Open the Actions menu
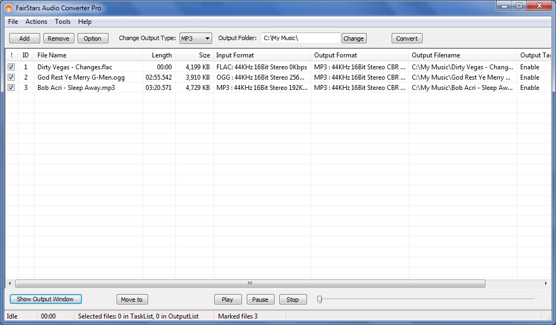Image resolution: width=556 pixels, height=325 pixels. [x=36, y=22]
